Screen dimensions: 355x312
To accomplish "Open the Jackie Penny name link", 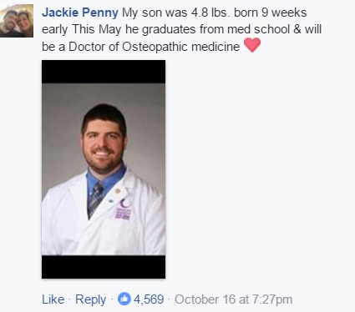I will [x=80, y=13].
